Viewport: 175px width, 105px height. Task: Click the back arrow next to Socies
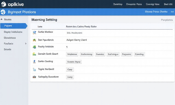tap(2, 19)
